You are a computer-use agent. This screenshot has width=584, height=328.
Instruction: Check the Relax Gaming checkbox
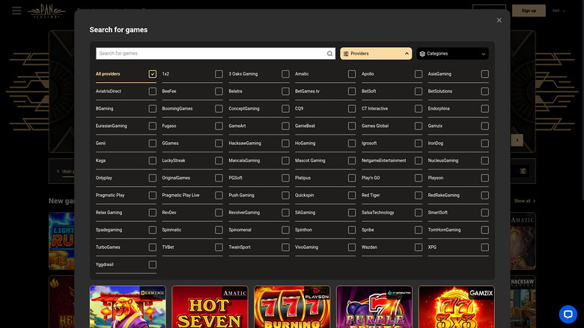click(x=152, y=212)
